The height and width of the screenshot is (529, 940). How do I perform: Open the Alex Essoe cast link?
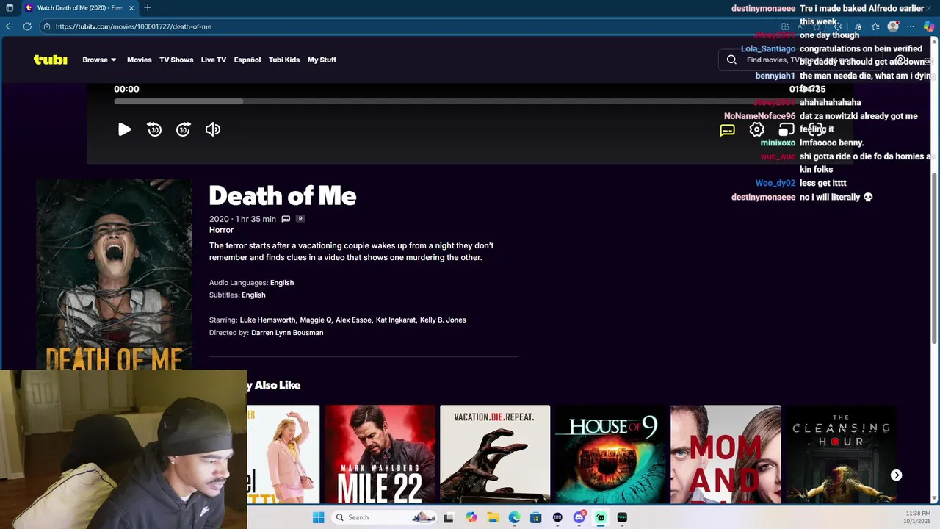coord(353,320)
